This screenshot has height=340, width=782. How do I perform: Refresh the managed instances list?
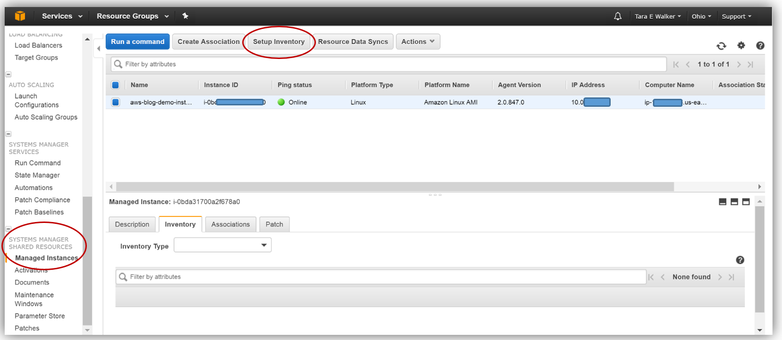coord(721,46)
